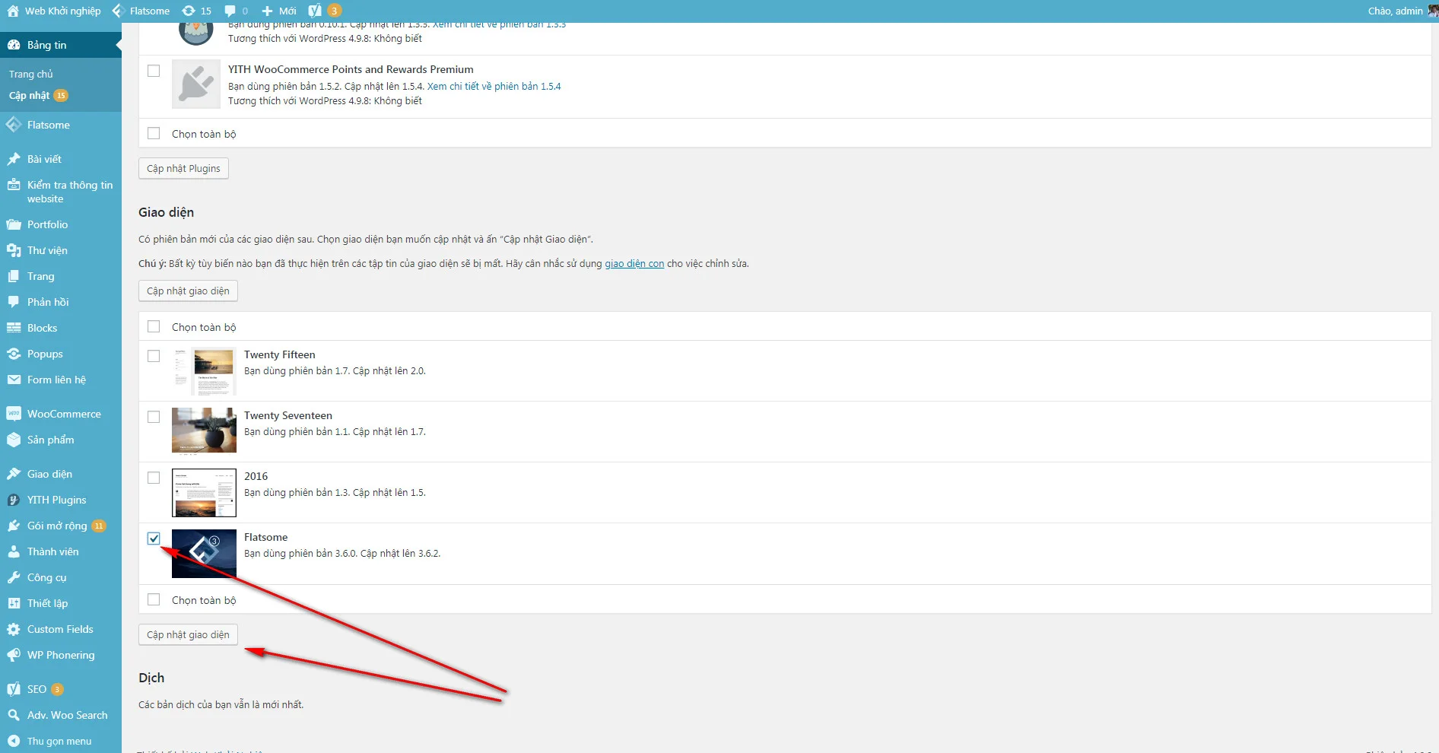
Task: Open Web Khởi nghiệp site menu
Action: tap(54, 11)
